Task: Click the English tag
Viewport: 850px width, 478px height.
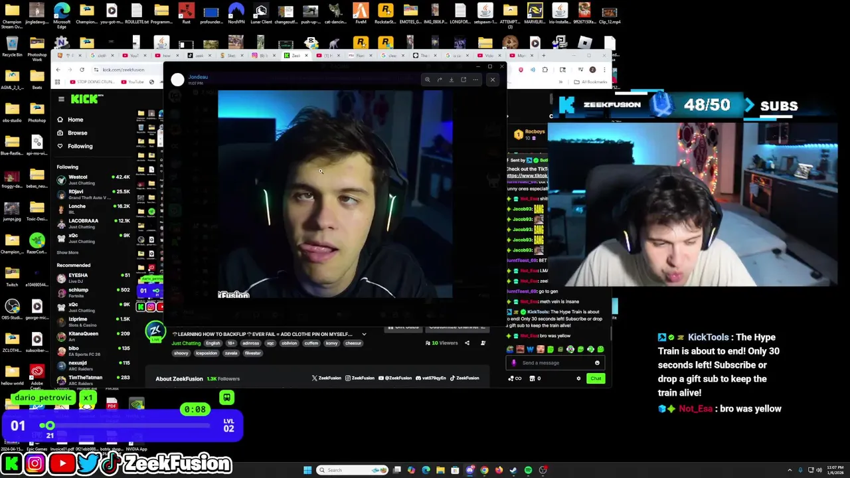Action: tap(212, 343)
